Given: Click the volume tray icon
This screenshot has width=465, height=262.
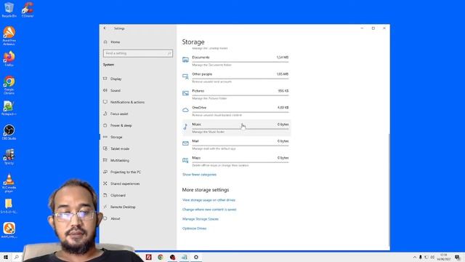Looking at the screenshot, I should (x=432, y=257).
